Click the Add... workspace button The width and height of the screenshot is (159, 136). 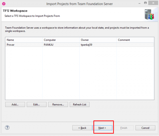(15, 104)
